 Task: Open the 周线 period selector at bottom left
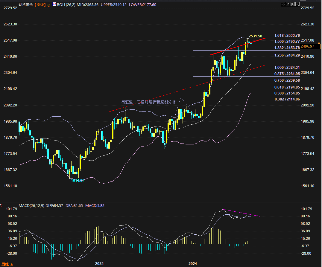coord(7,264)
